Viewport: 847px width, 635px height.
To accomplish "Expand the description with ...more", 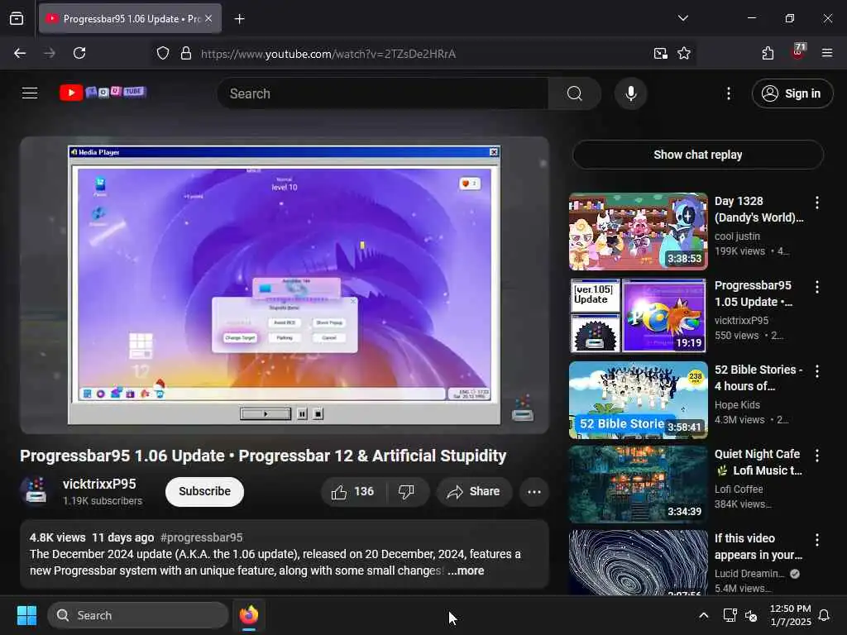I will [x=466, y=571].
